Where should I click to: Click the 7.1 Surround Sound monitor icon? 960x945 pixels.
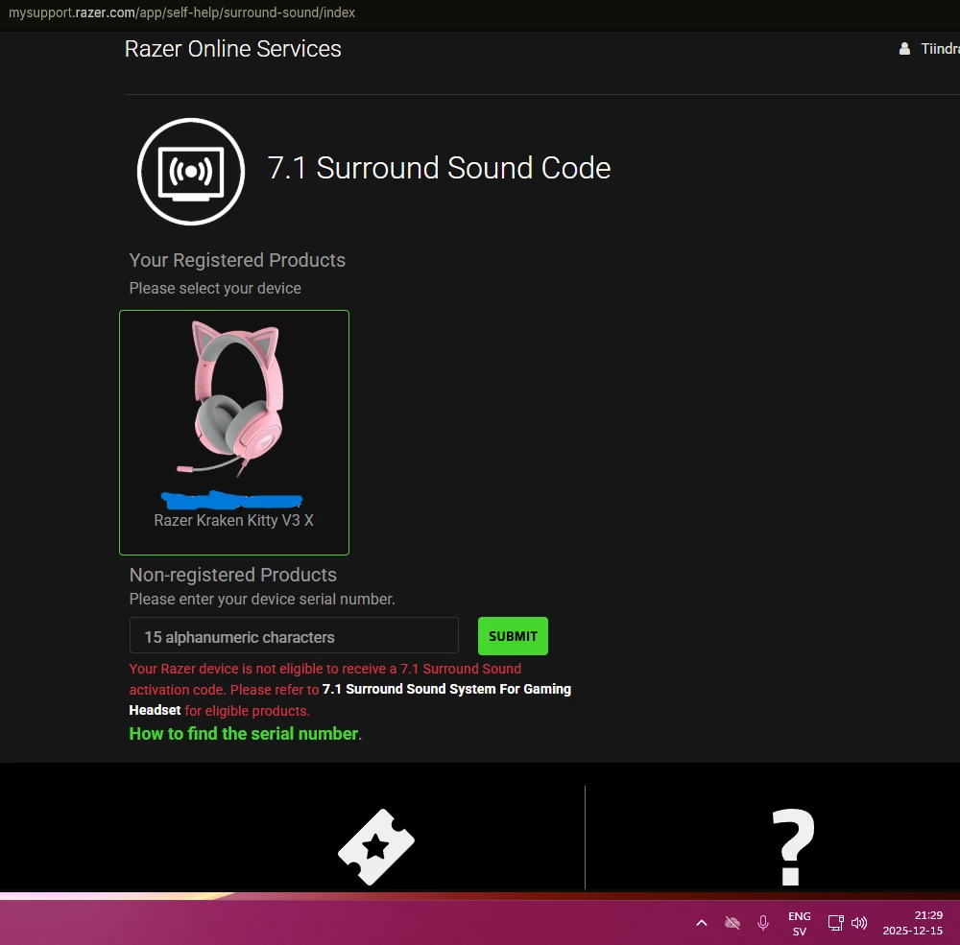click(191, 172)
